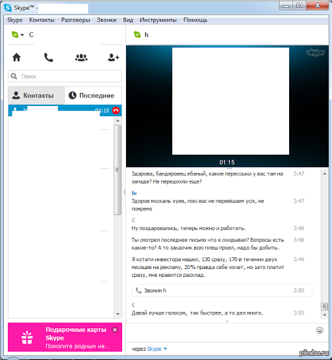Click the "Звоним h" call entry
Image resolution: width=332 pixels, height=360 pixels.
222,290
